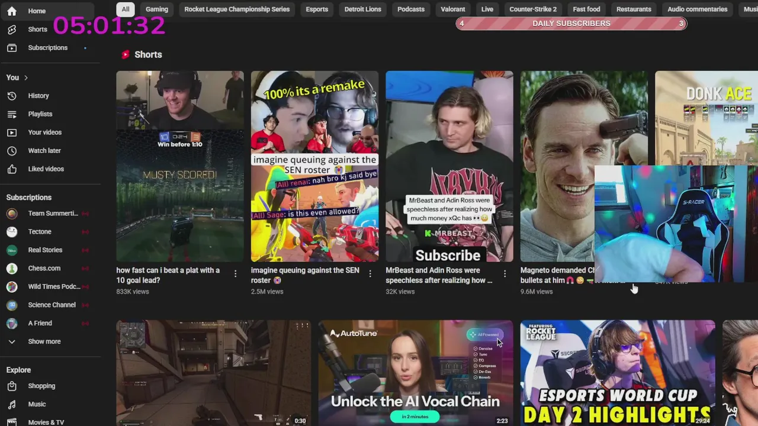Image resolution: width=758 pixels, height=426 pixels.
Task: Open options menu for MrBeast Adin Ross short
Action: point(505,273)
